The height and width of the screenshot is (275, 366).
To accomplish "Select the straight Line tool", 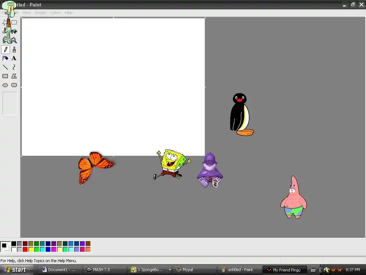I will click(x=5, y=67).
